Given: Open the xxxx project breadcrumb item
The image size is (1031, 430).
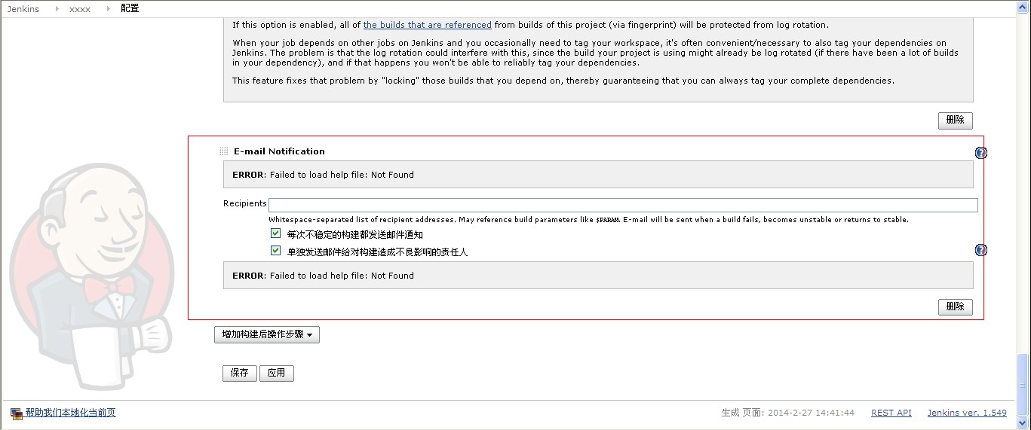Looking at the screenshot, I should coord(80,9).
